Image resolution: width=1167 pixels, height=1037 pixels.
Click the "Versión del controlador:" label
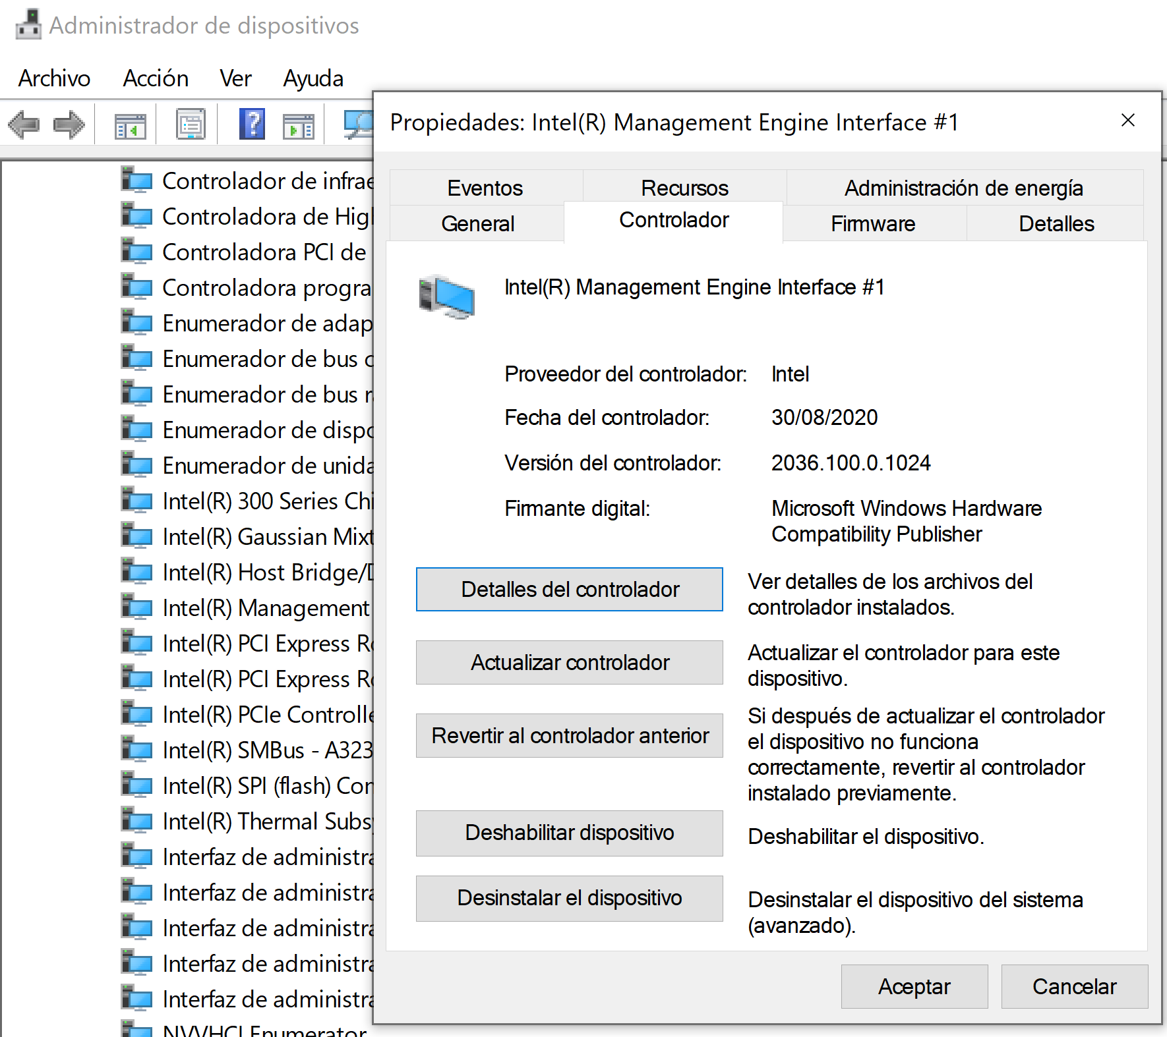point(613,462)
